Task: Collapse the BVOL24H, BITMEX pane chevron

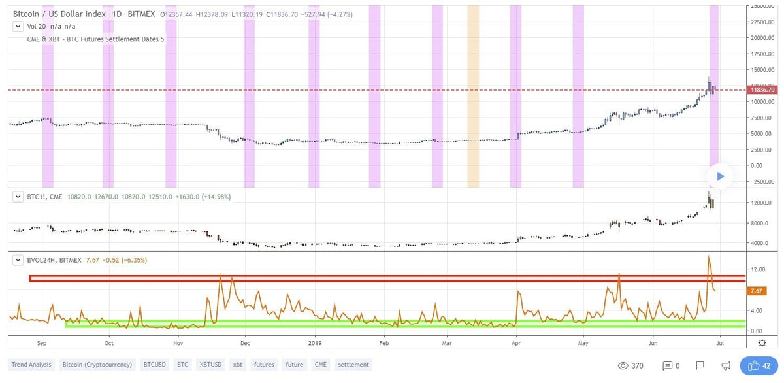Action: pyautogui.click(x=17, y=259)
